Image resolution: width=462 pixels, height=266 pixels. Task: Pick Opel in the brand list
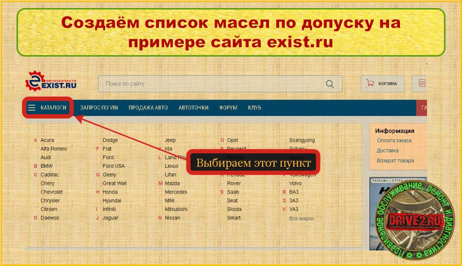pyautogui.click(x=232, y=140)
